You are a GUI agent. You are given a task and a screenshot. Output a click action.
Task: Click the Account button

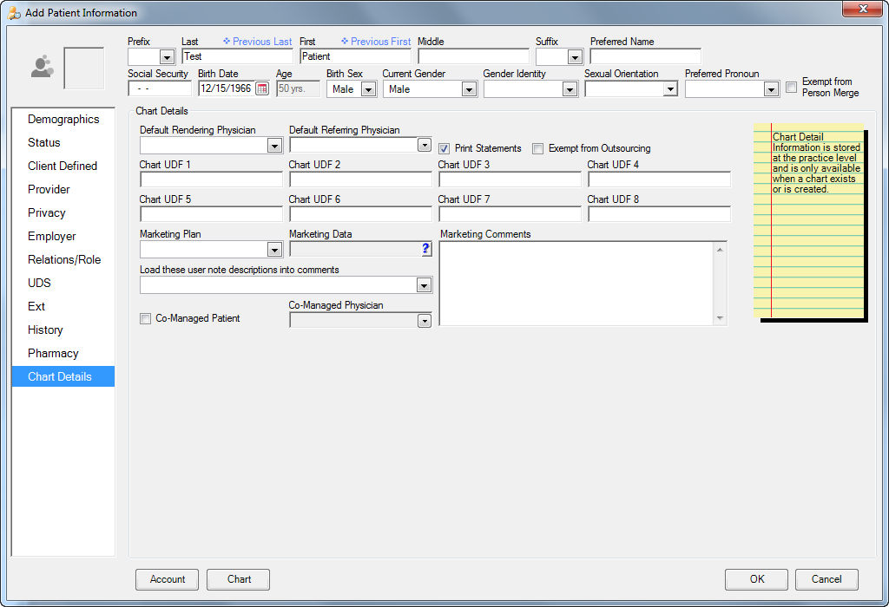[168, 579]
